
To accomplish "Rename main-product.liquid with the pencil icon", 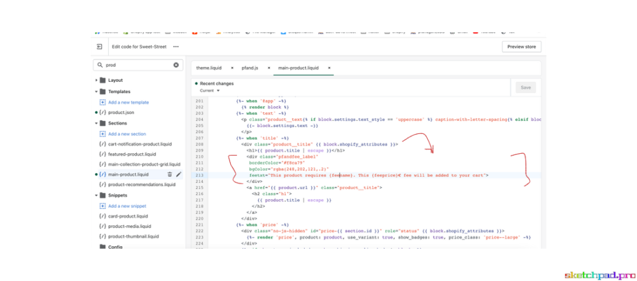I will point(179,174).
